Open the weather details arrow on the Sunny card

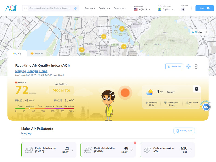(x=196, y=89)
